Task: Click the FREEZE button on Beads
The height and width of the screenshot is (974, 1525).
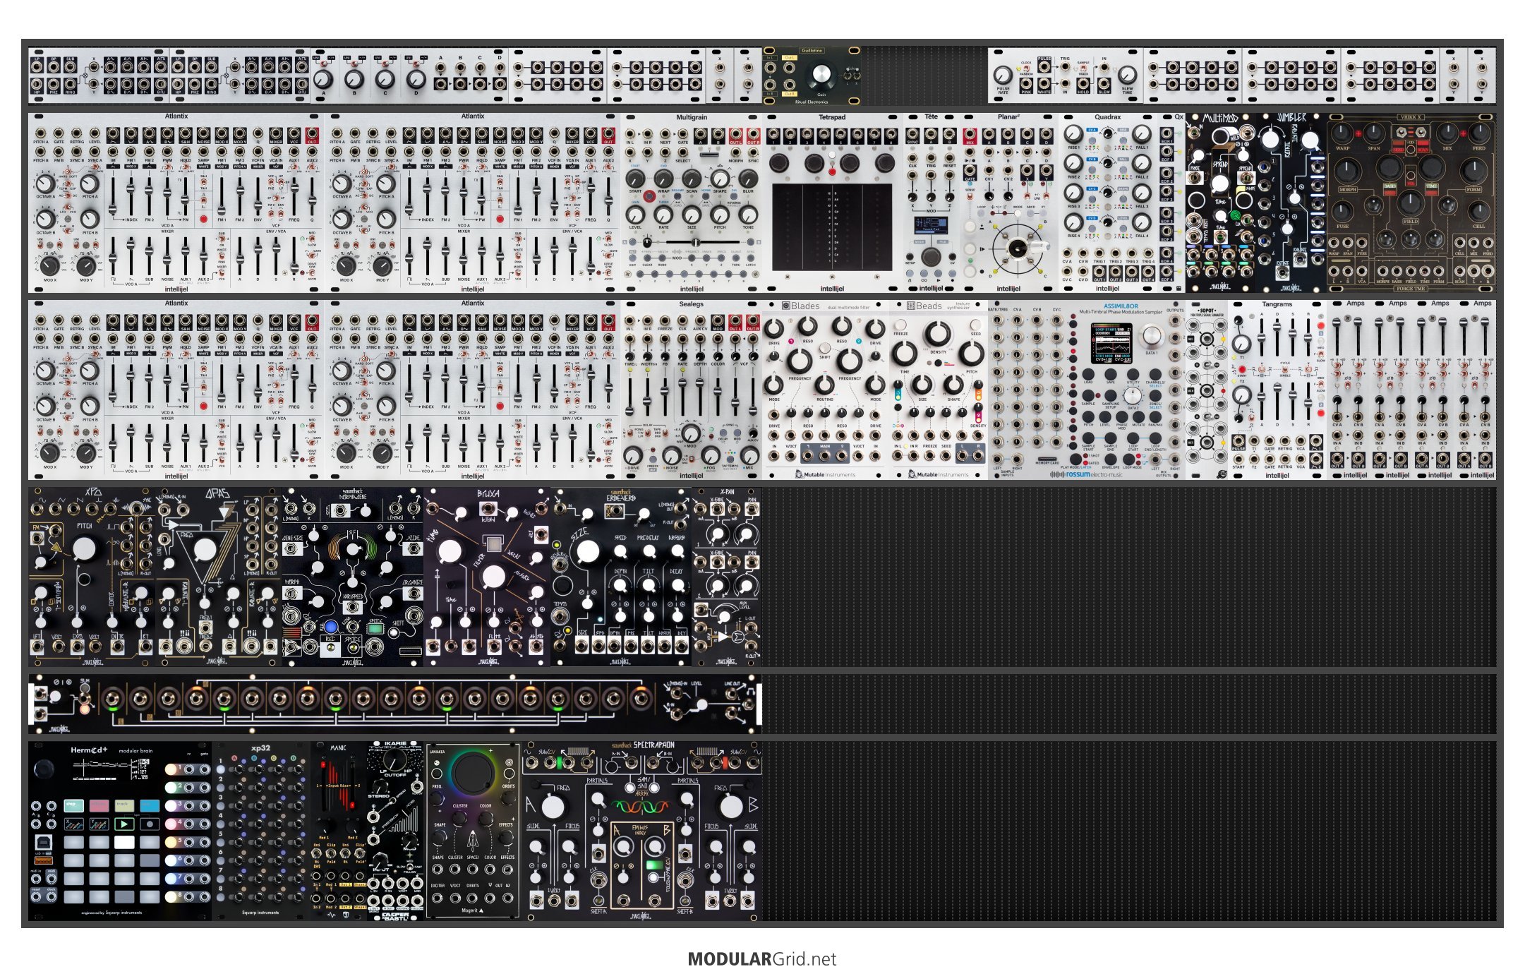Action: point(901,325)
